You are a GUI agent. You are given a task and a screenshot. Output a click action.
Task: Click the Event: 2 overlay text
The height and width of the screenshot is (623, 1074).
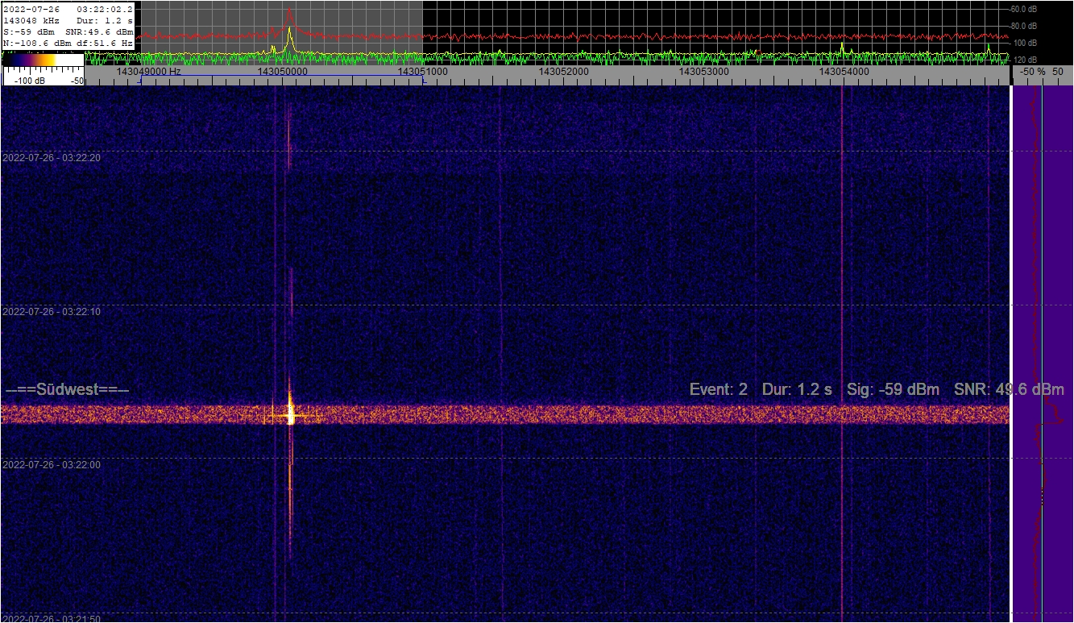pyautogui.click(x=719, y=390)
